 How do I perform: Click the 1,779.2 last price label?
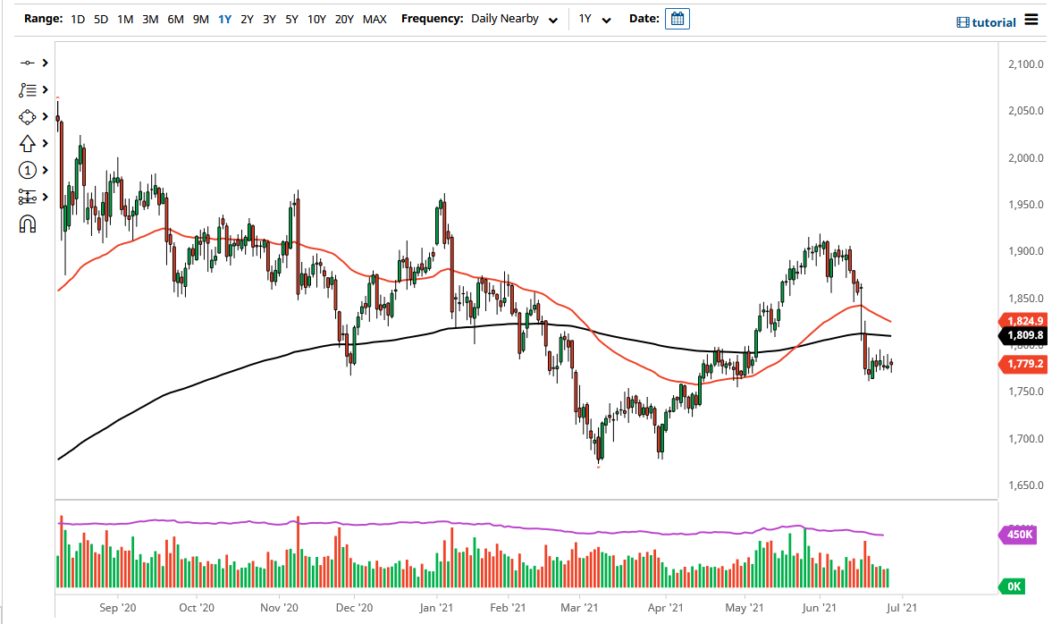(1023, 365)
